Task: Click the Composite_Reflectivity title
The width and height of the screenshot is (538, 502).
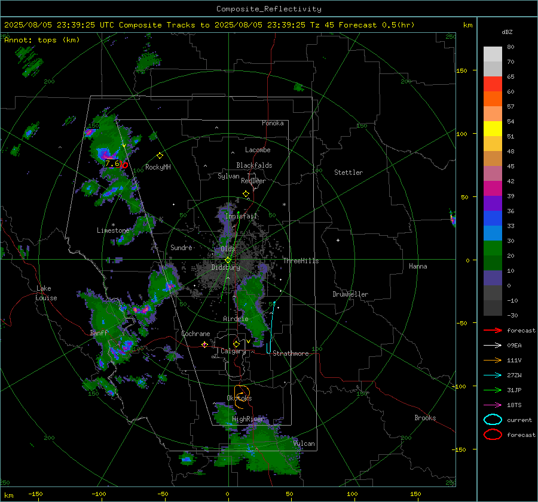Action: (x=269, y=9)
